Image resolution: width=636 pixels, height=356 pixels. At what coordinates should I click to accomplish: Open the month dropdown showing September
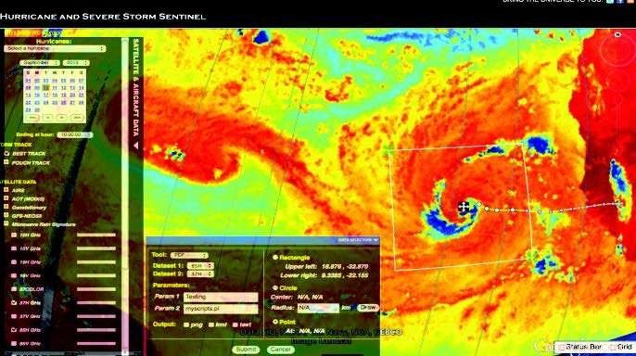coord(40,63)
